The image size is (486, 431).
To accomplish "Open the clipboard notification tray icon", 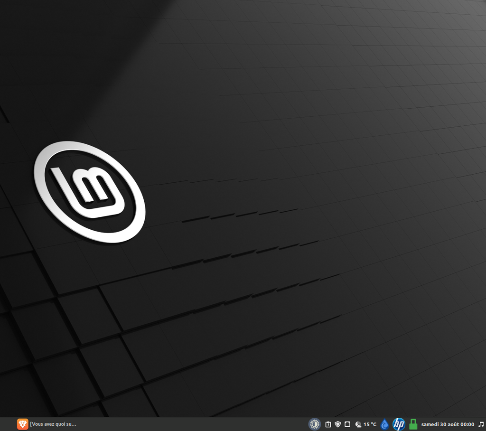I will (328, 424).
